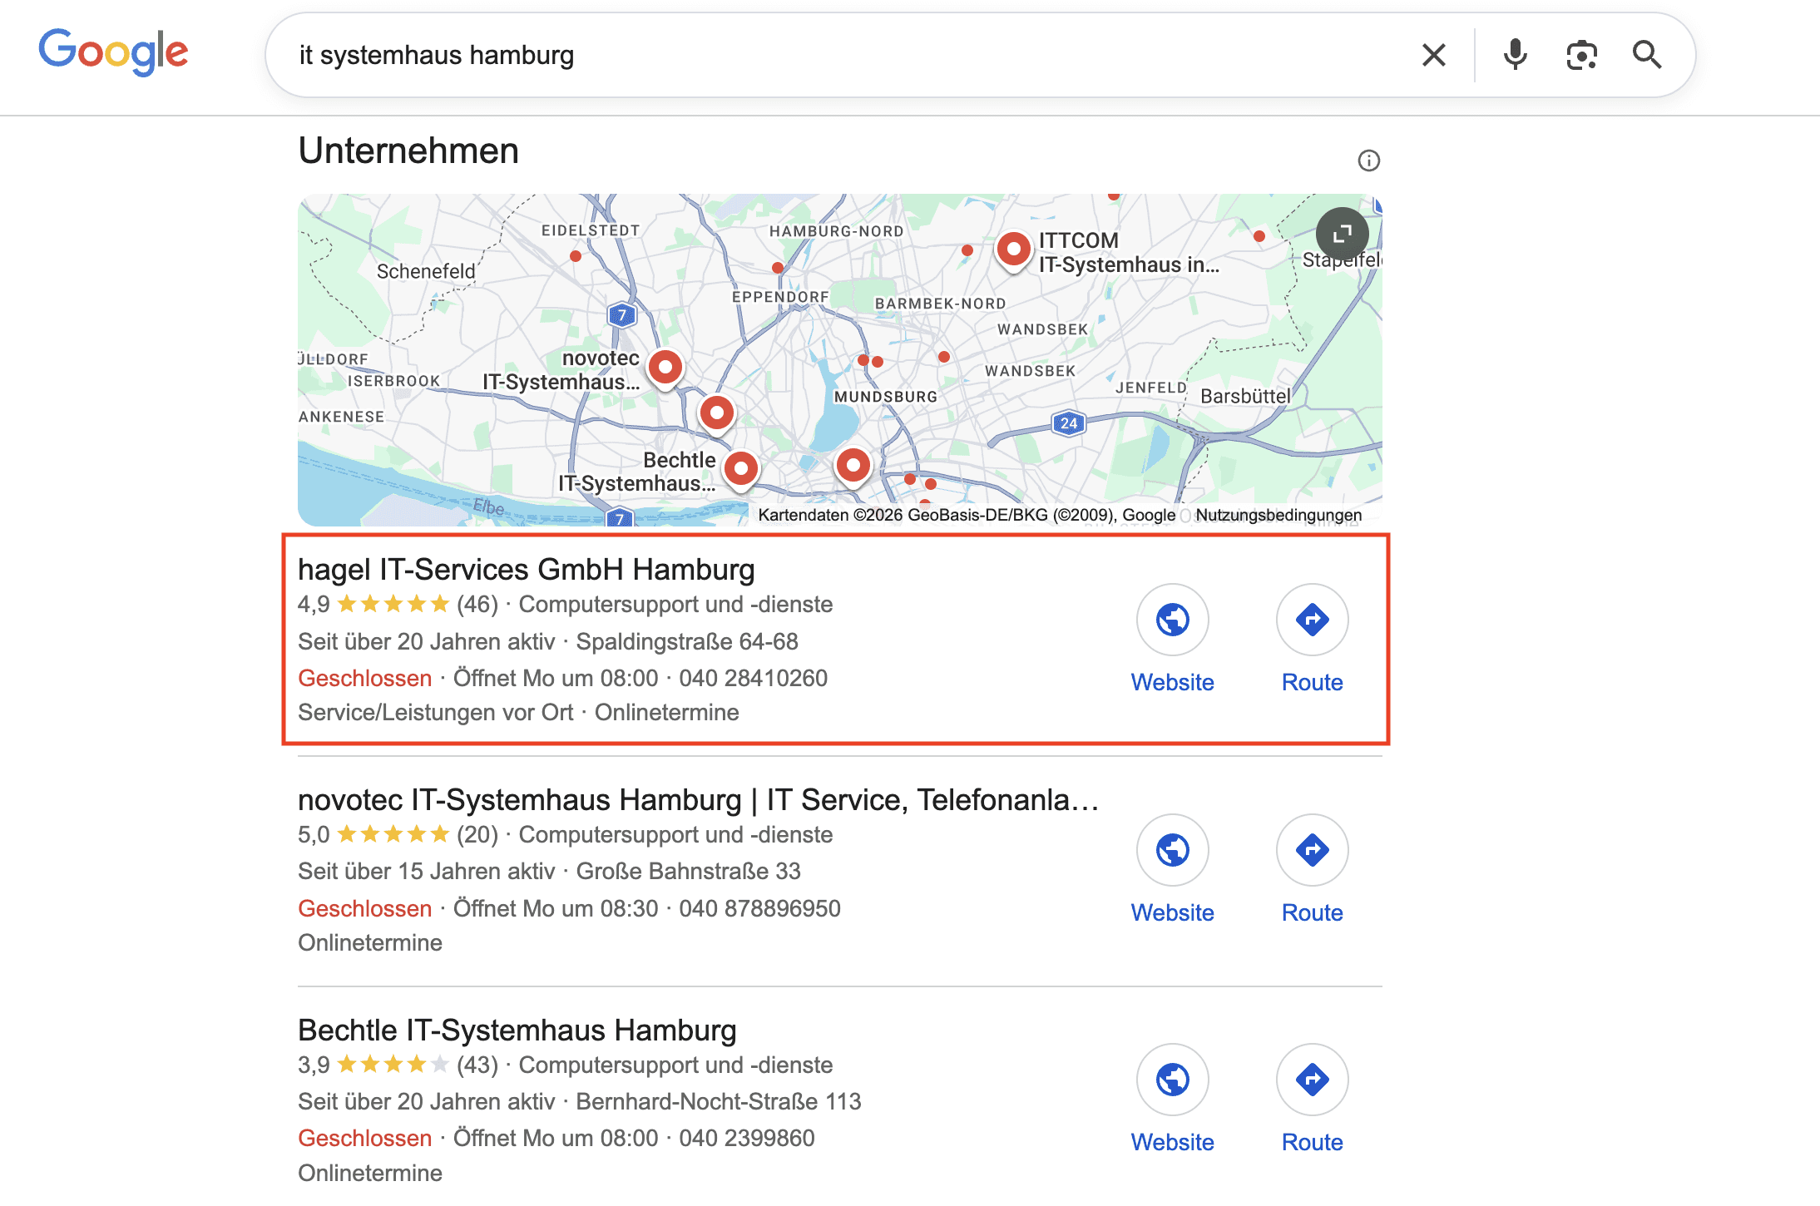Click novotec rating "5,0" with 20 reviews

click(x=398, y=835)
